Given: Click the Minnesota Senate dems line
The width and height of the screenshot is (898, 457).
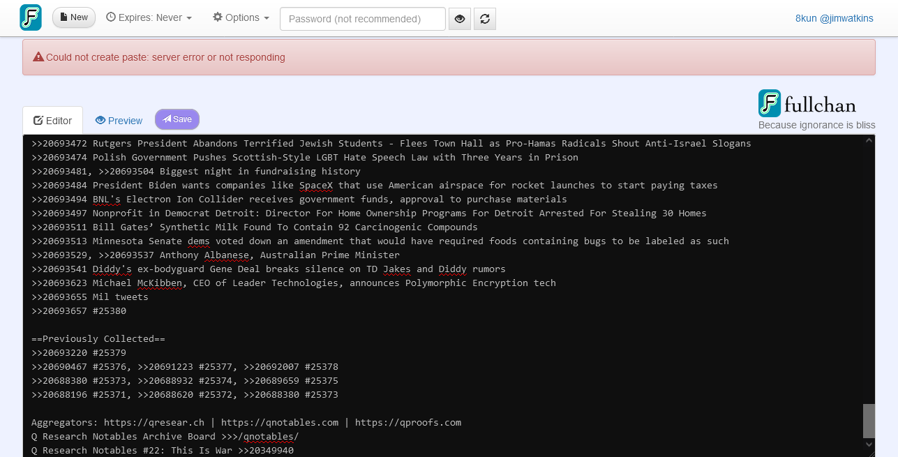Looking at the screenshot, I should [380, 241].
